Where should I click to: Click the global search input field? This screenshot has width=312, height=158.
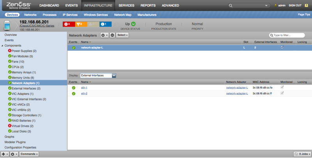coord(249,5)
